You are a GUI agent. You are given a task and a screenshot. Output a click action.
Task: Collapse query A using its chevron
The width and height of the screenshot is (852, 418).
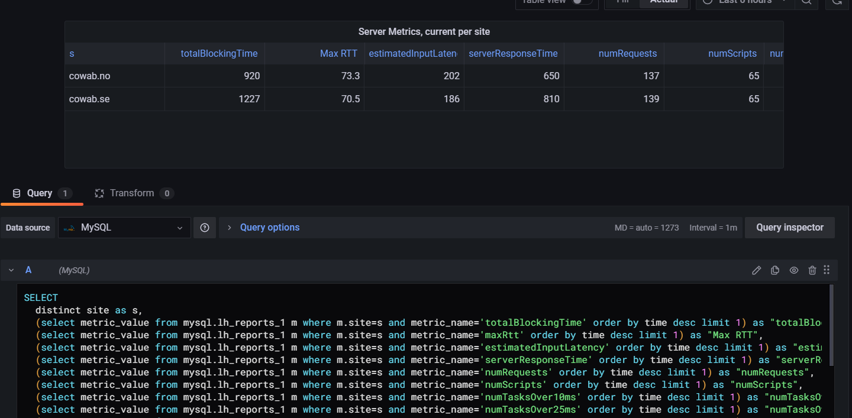11,270
